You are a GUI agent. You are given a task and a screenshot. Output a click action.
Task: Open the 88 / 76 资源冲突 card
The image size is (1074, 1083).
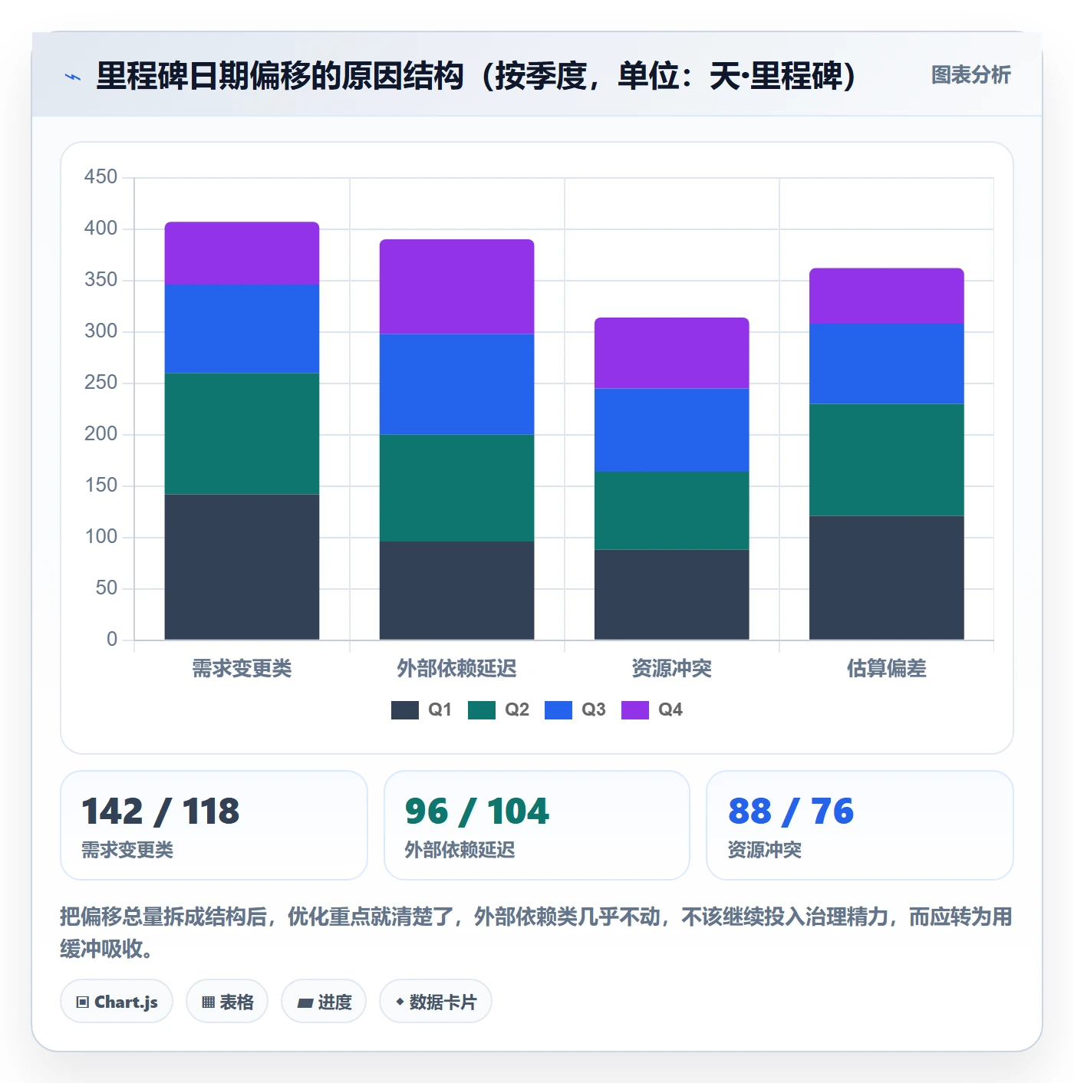tap(860, 825)
